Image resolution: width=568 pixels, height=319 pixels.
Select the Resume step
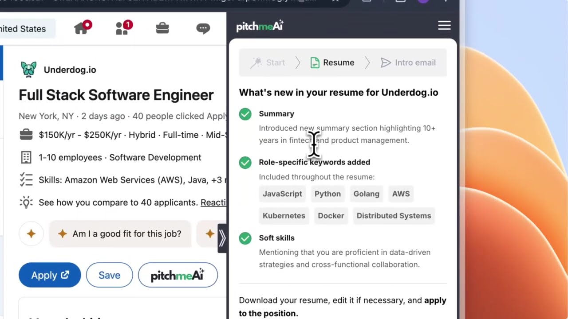coord(332,62)
